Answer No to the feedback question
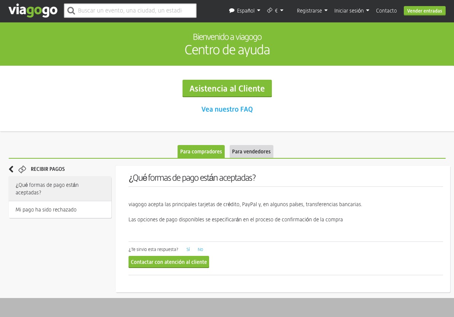The width and height of the screenshot is (454, 317). 200,249
